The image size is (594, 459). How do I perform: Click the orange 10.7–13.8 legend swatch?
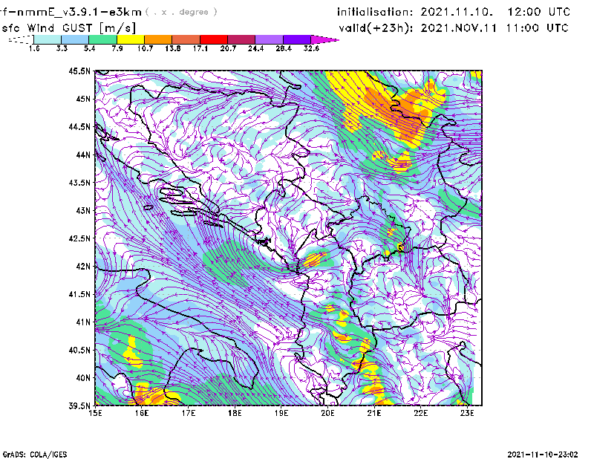[x=158, y=39]
